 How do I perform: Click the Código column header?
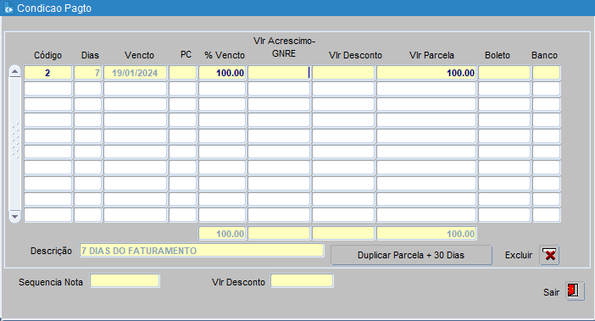47,55
